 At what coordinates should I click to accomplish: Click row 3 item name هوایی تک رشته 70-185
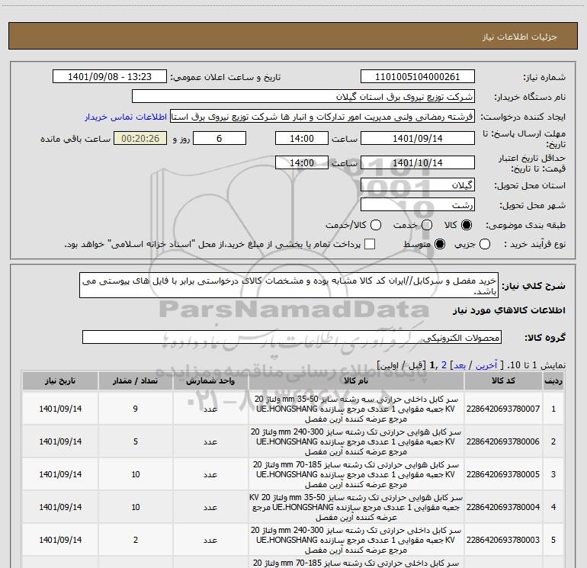point(356,474)
